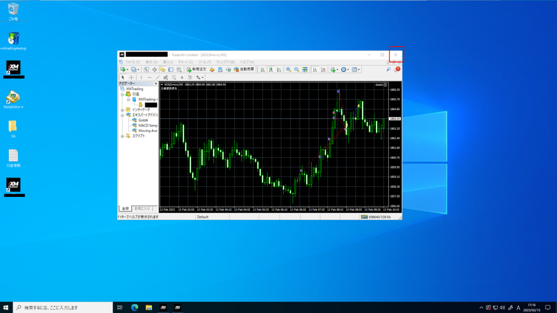Open the ツール (T) menu
The width and height of the screenshot is (557, 313).
point(205,62)
